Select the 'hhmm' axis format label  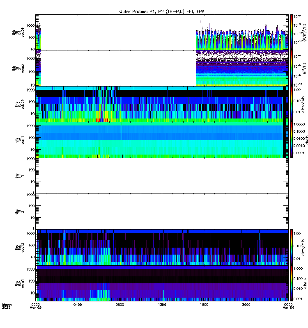point(7,305)
